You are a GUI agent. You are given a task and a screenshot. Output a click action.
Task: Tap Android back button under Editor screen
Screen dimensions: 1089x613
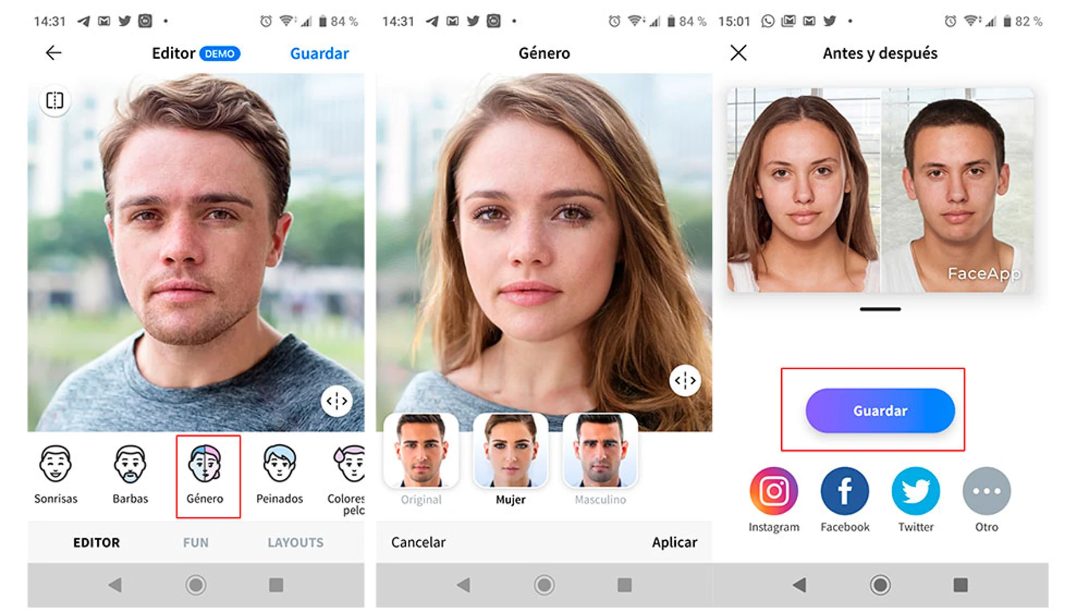coord(115,585)
